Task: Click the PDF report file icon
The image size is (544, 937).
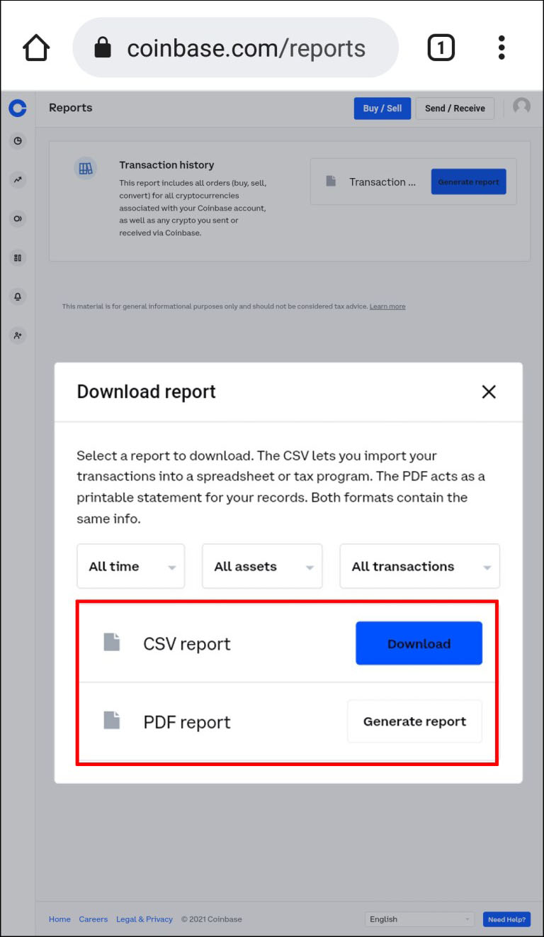Action: (x=112, y=721)
